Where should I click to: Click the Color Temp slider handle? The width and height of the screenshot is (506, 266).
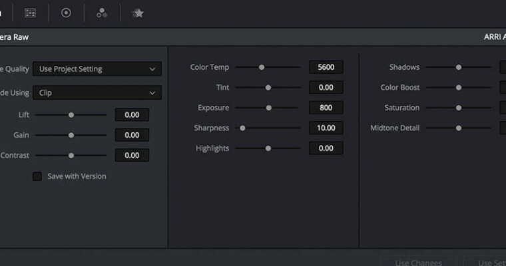point(262,67)
